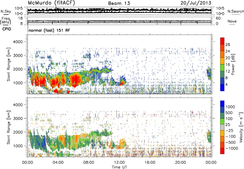Select the 'Beam 13' label
The width and height of the screenshot is (244, 169).
click(119, 3)
